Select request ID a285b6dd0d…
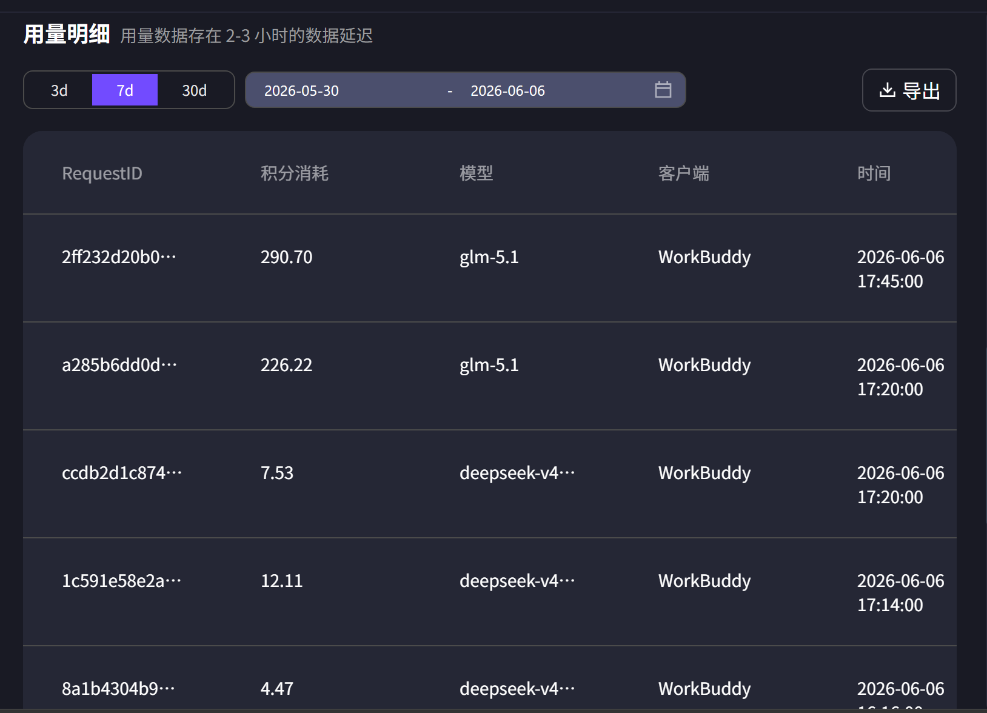Viewport: 987px width, 713px height. click(x=119, y=365)
